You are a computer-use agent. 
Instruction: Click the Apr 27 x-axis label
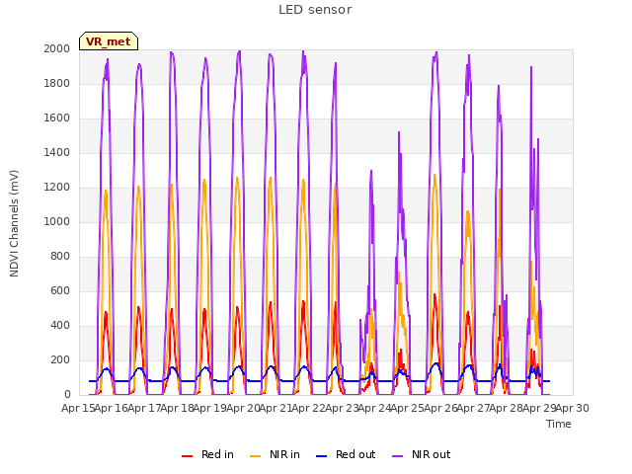(473, 408)
